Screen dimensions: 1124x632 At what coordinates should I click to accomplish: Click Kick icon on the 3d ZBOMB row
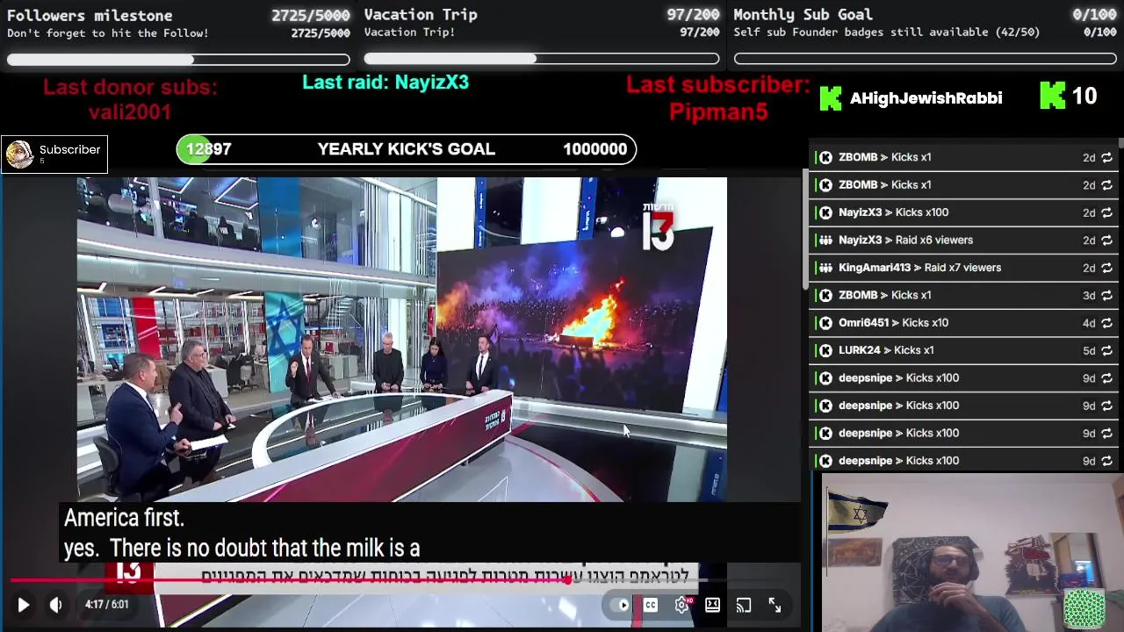coord(825,295)
